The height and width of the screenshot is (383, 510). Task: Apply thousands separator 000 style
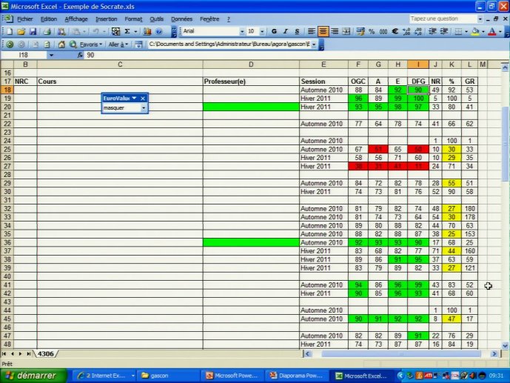pyautogui.click(x=383, y=31)
